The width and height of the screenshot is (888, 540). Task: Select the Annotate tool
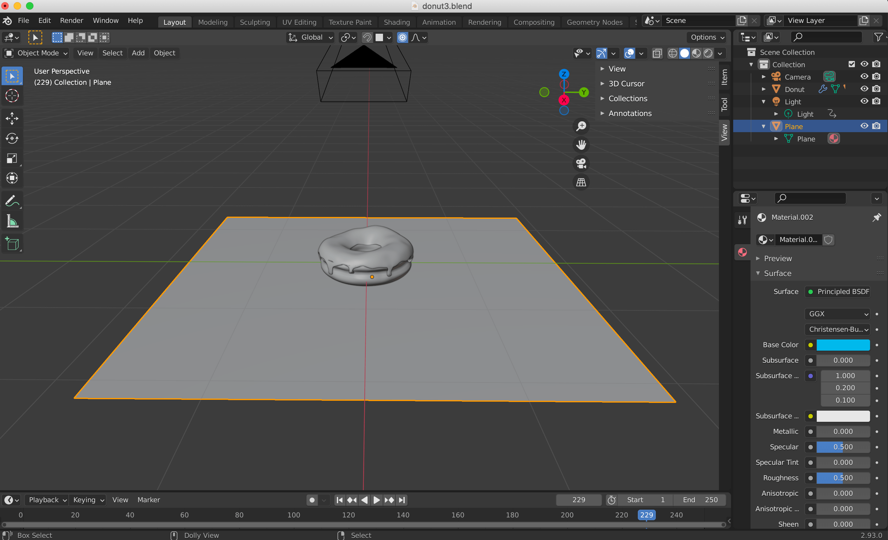[x=12, y=201]
